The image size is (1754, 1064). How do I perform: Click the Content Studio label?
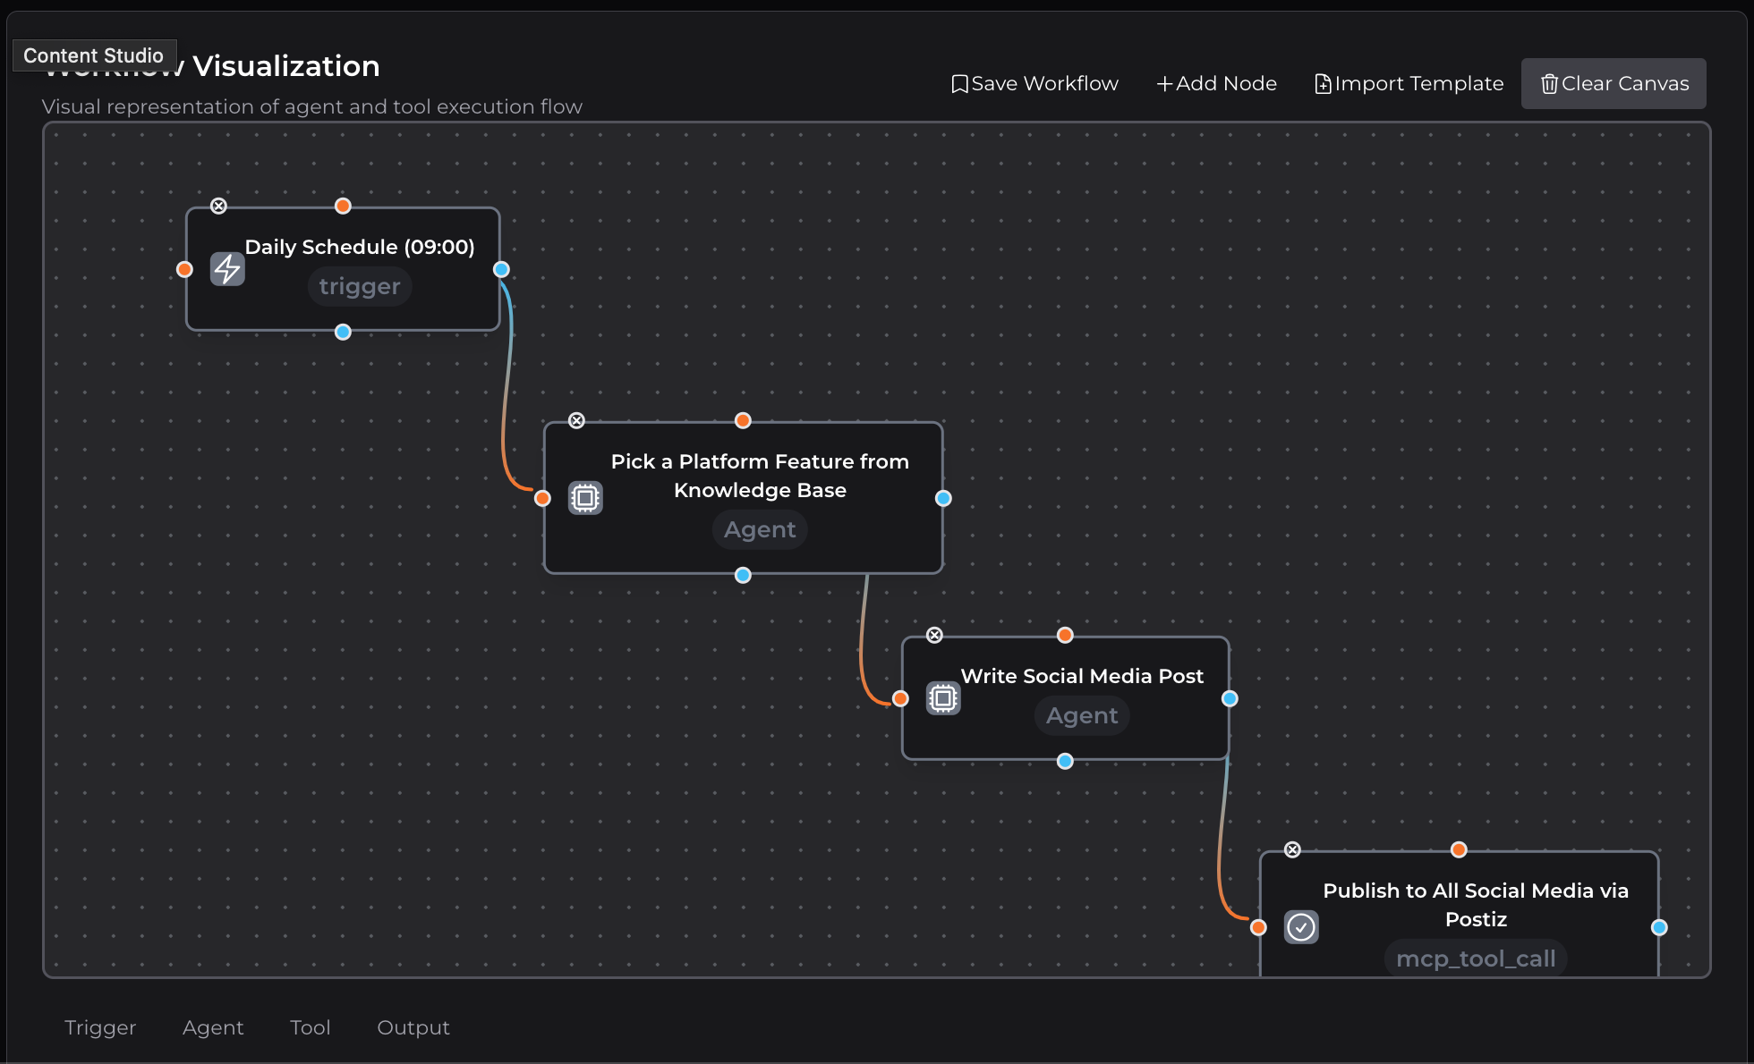tap(94, 55)
